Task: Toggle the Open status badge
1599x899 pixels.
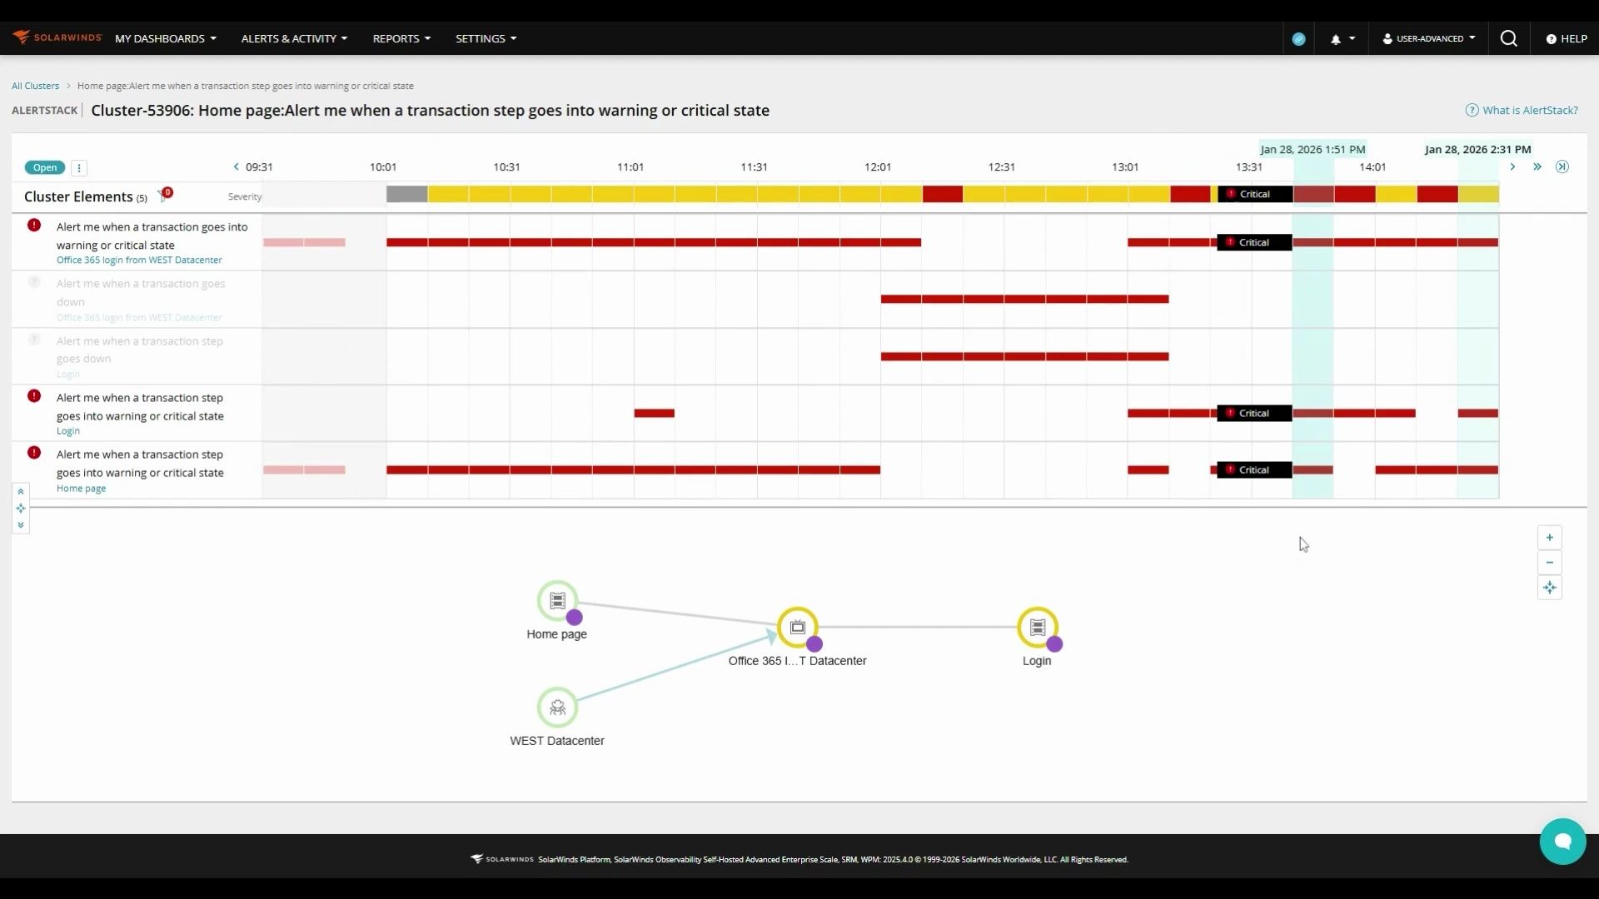Action: (x=45, y=167)
